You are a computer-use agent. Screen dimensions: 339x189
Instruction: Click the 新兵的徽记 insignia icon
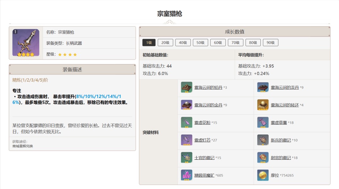click(x=263, y=140)
